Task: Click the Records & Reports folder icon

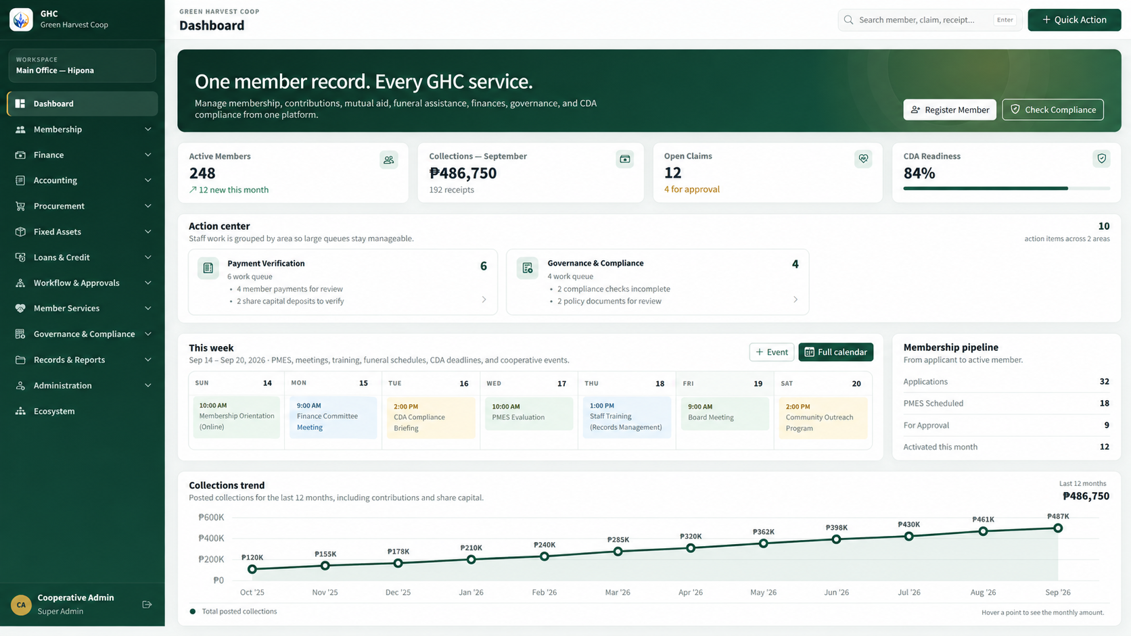Action: pyautogui.click(x=20, y=360)
